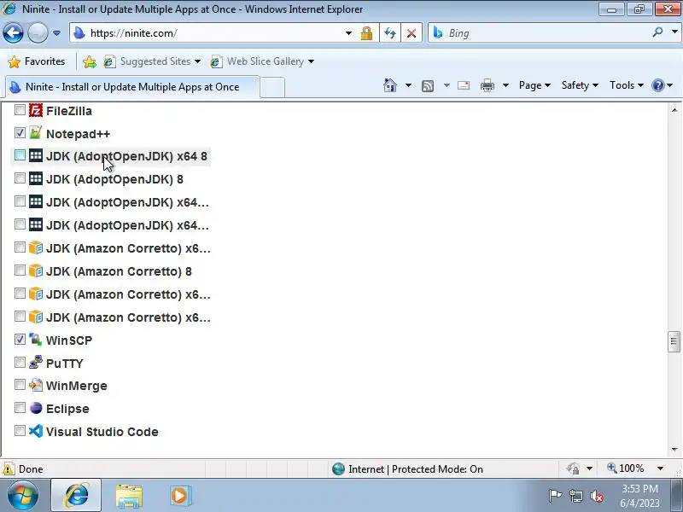
Task: Check the Eclipse checkbox
Action: (x=20, y=408)
